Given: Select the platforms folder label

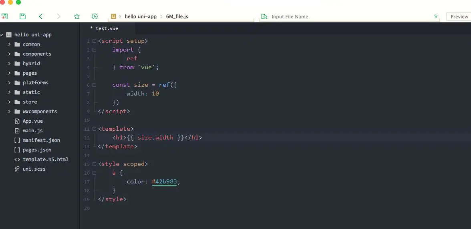Looking at the screenshot, I should [x=35, y=83].
